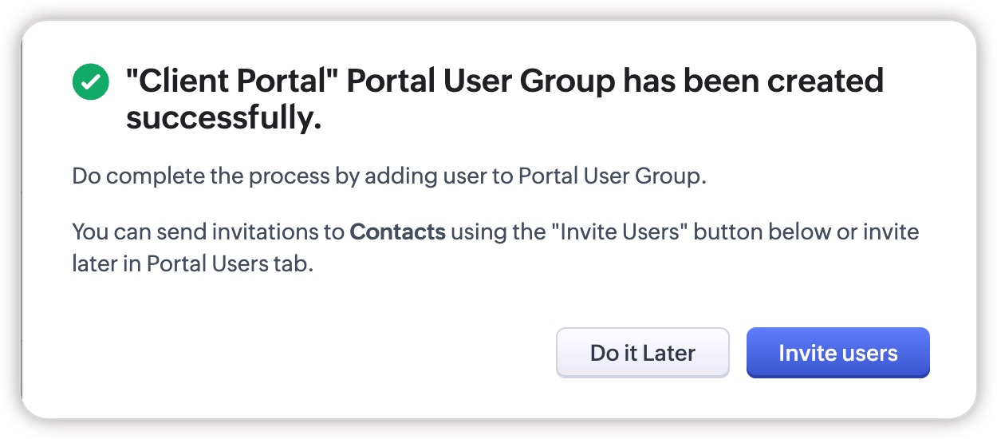Click "Portal User Group" in the heading
Image resolution: width=997 pixels, height=439 pixels.
(482, 81)
